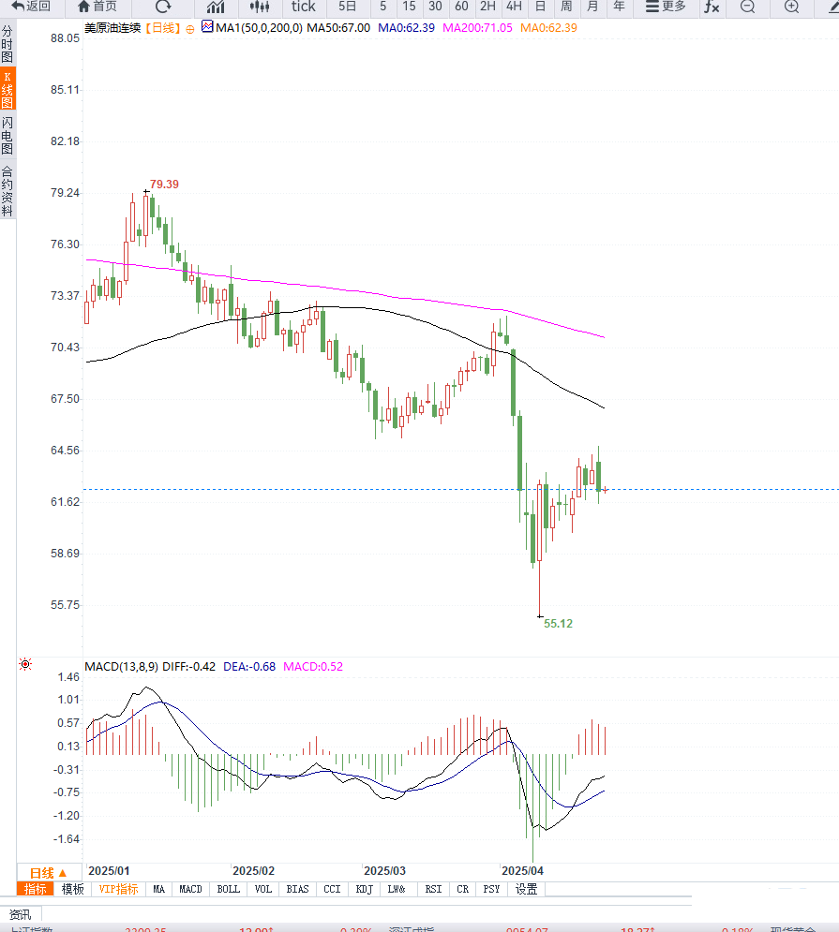839x932 pixels.
Task: Open the 合约资料 side tab
Action: coord(7,191)
